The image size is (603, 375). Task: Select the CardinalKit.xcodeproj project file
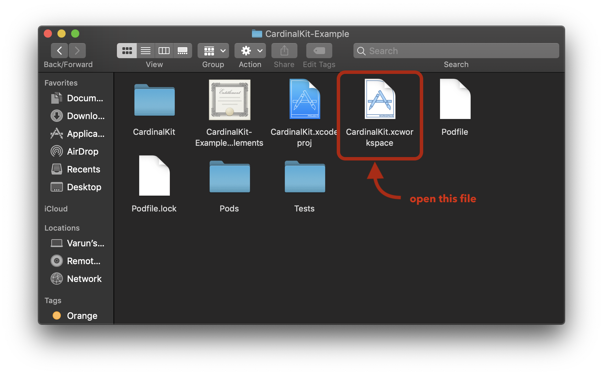click(x=304, y=99)
